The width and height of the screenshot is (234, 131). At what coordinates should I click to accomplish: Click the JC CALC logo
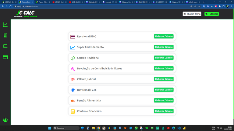pos(25,14)
